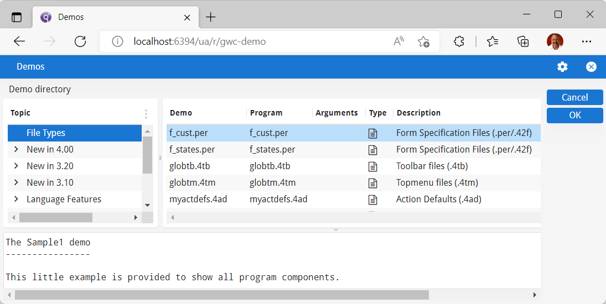
Task: Select the File Types topic
Action: pyautogui.click(x=46, y=133)
